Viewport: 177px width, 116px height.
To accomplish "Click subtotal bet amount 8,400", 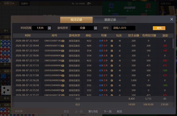I will click(x=132, y=99).
